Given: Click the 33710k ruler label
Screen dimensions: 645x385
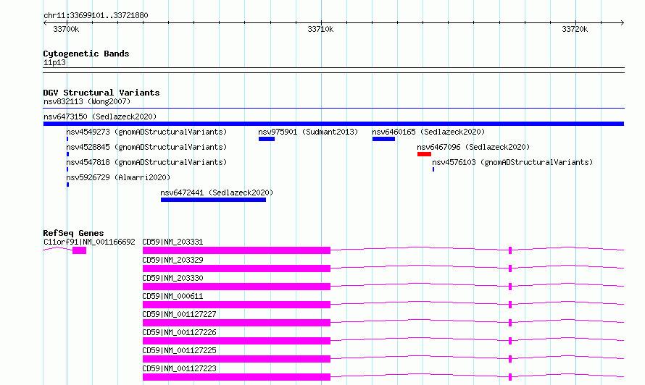Looking at the screenshot, I should click(320, 29).
